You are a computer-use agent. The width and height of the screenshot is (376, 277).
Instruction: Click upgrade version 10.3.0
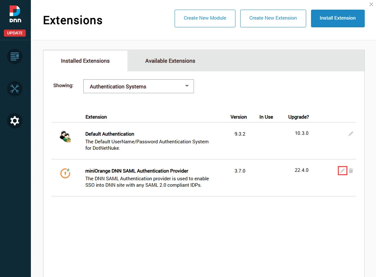pos(302,133)
